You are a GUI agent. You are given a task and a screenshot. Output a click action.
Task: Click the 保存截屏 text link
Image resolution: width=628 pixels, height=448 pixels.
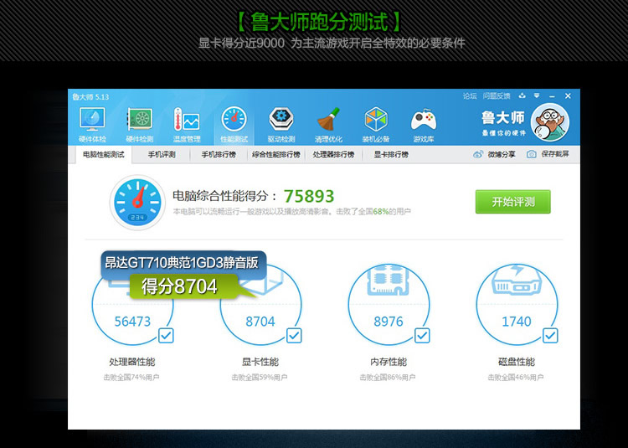[555, 154]
